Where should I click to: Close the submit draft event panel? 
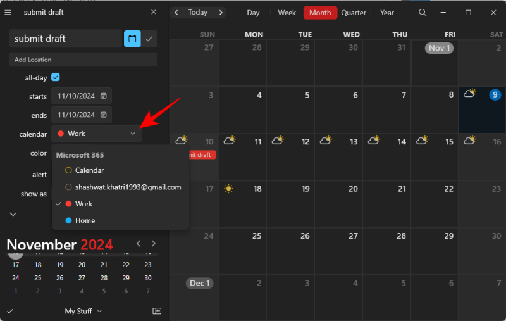tap(154, 12)
